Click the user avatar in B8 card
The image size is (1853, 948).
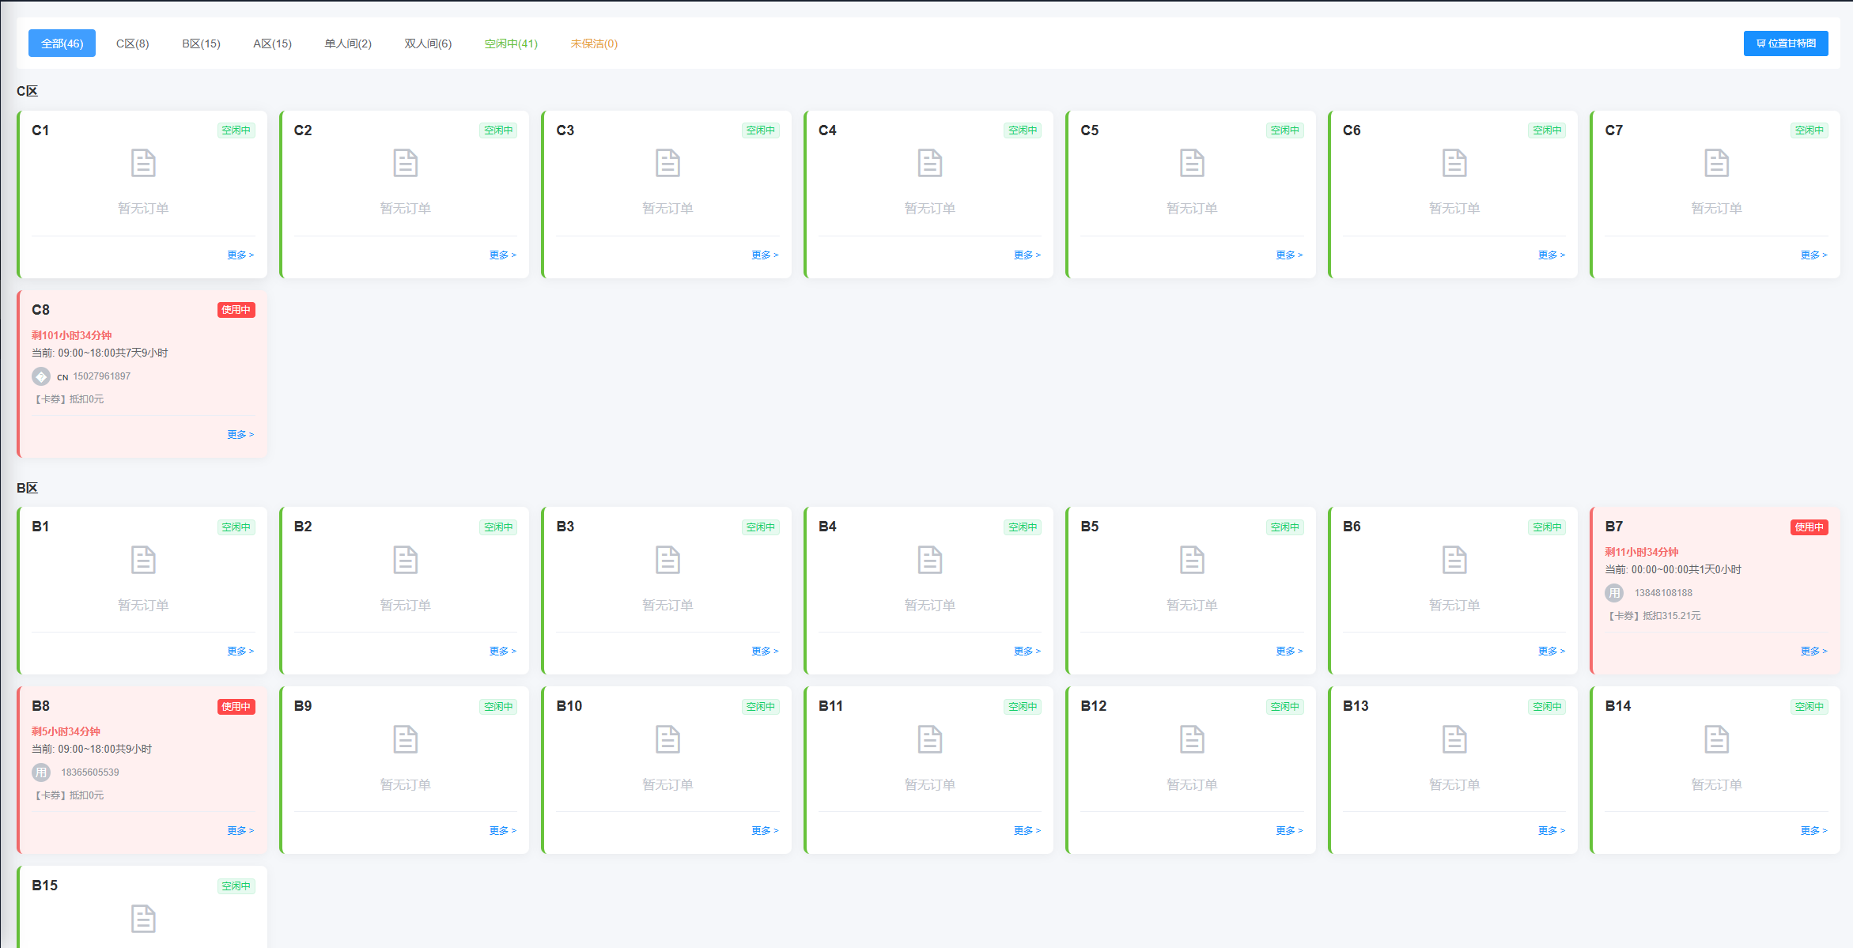tap(41, 772)
